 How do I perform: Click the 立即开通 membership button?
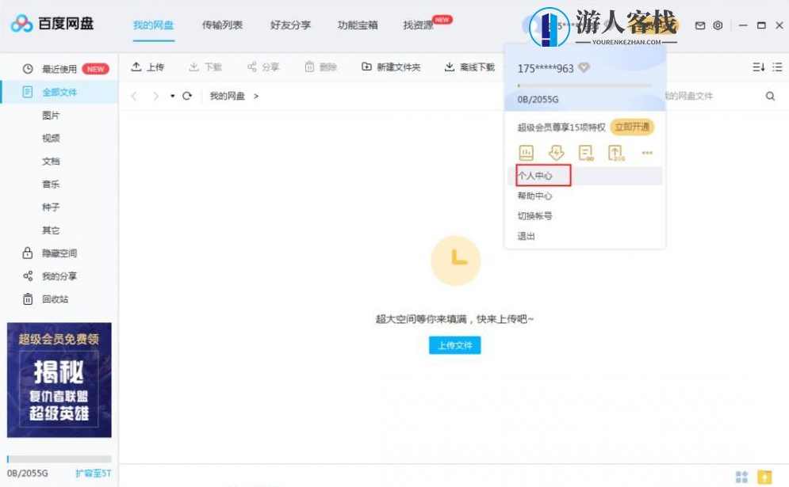coord(632,127)
